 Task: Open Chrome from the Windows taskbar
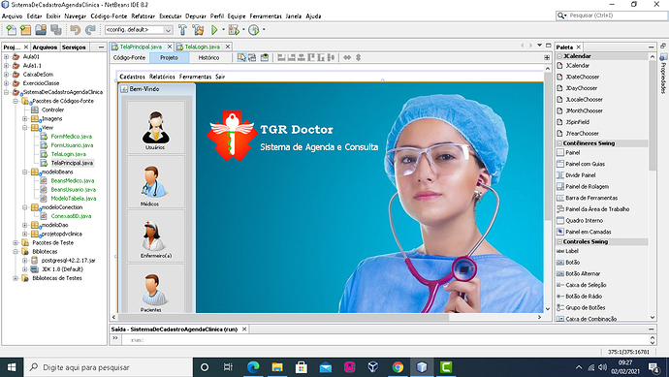(398, 367)
